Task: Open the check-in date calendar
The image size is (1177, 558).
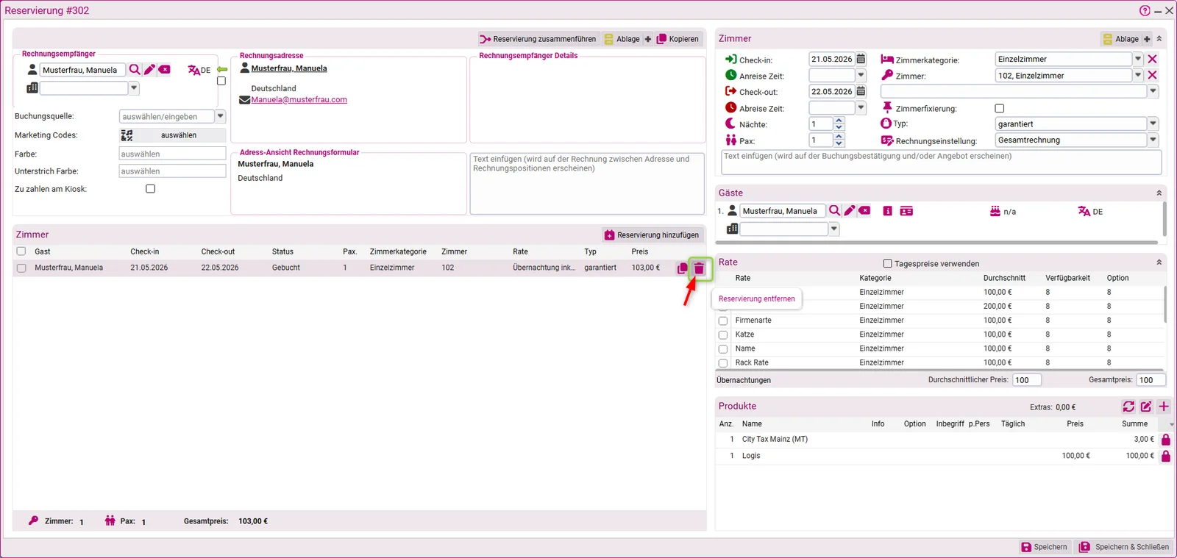Action: [861, 60]
